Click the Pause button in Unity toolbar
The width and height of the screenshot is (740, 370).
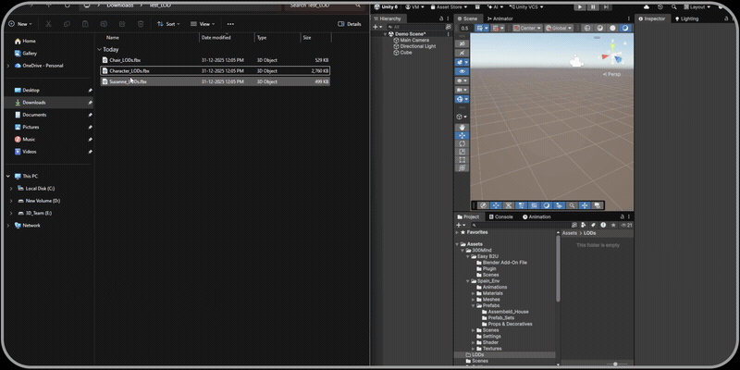pos(593,7)
